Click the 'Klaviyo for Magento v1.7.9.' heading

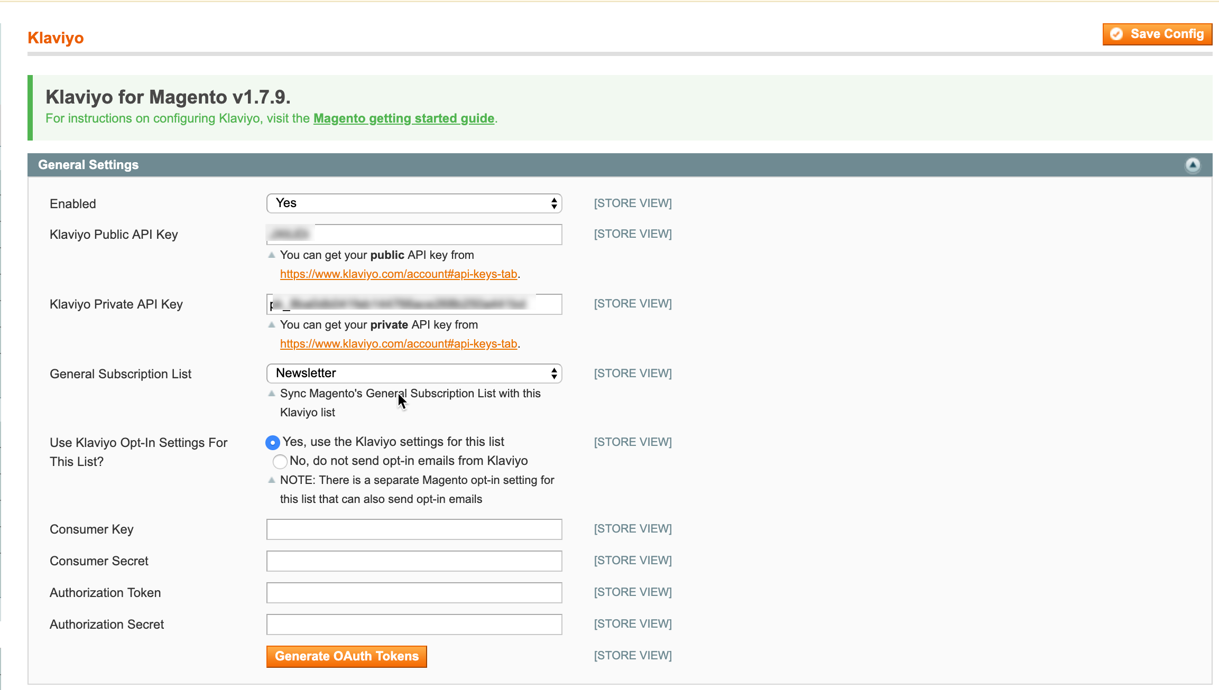(x=168, y=97)
